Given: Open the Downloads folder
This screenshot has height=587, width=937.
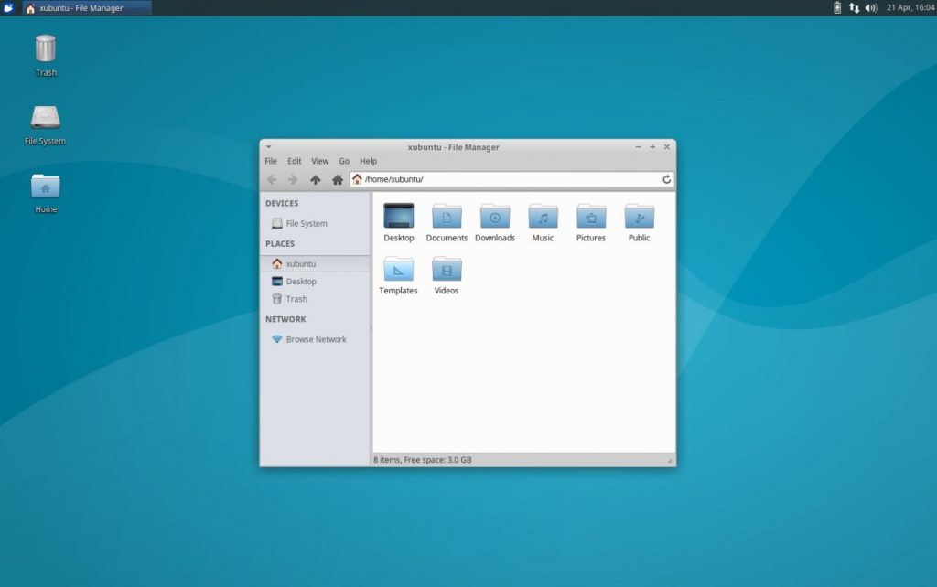Looking at the screenshot, I should pos(494,218).
